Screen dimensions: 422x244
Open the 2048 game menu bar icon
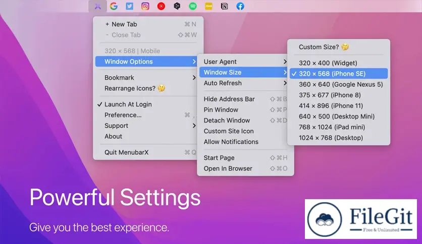point(208,6)
